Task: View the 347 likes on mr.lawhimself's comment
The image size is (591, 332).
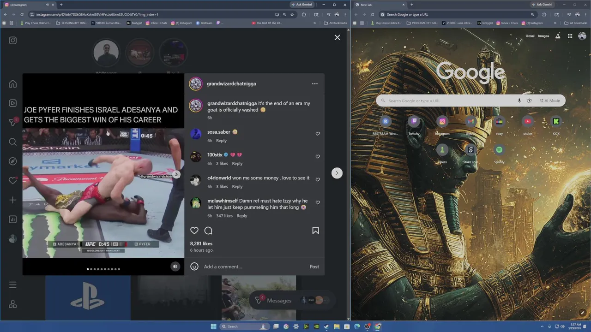Action: 224,216
